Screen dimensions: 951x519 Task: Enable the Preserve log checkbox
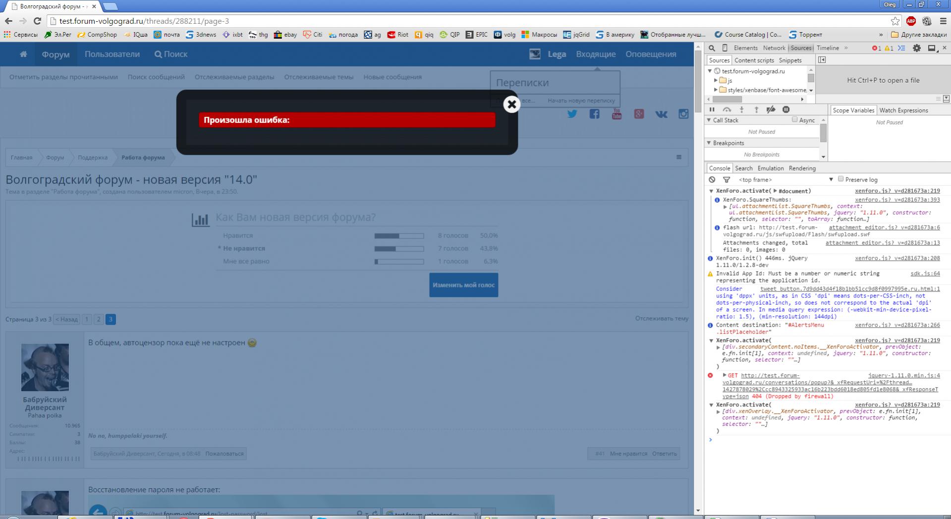click(840, 179)
